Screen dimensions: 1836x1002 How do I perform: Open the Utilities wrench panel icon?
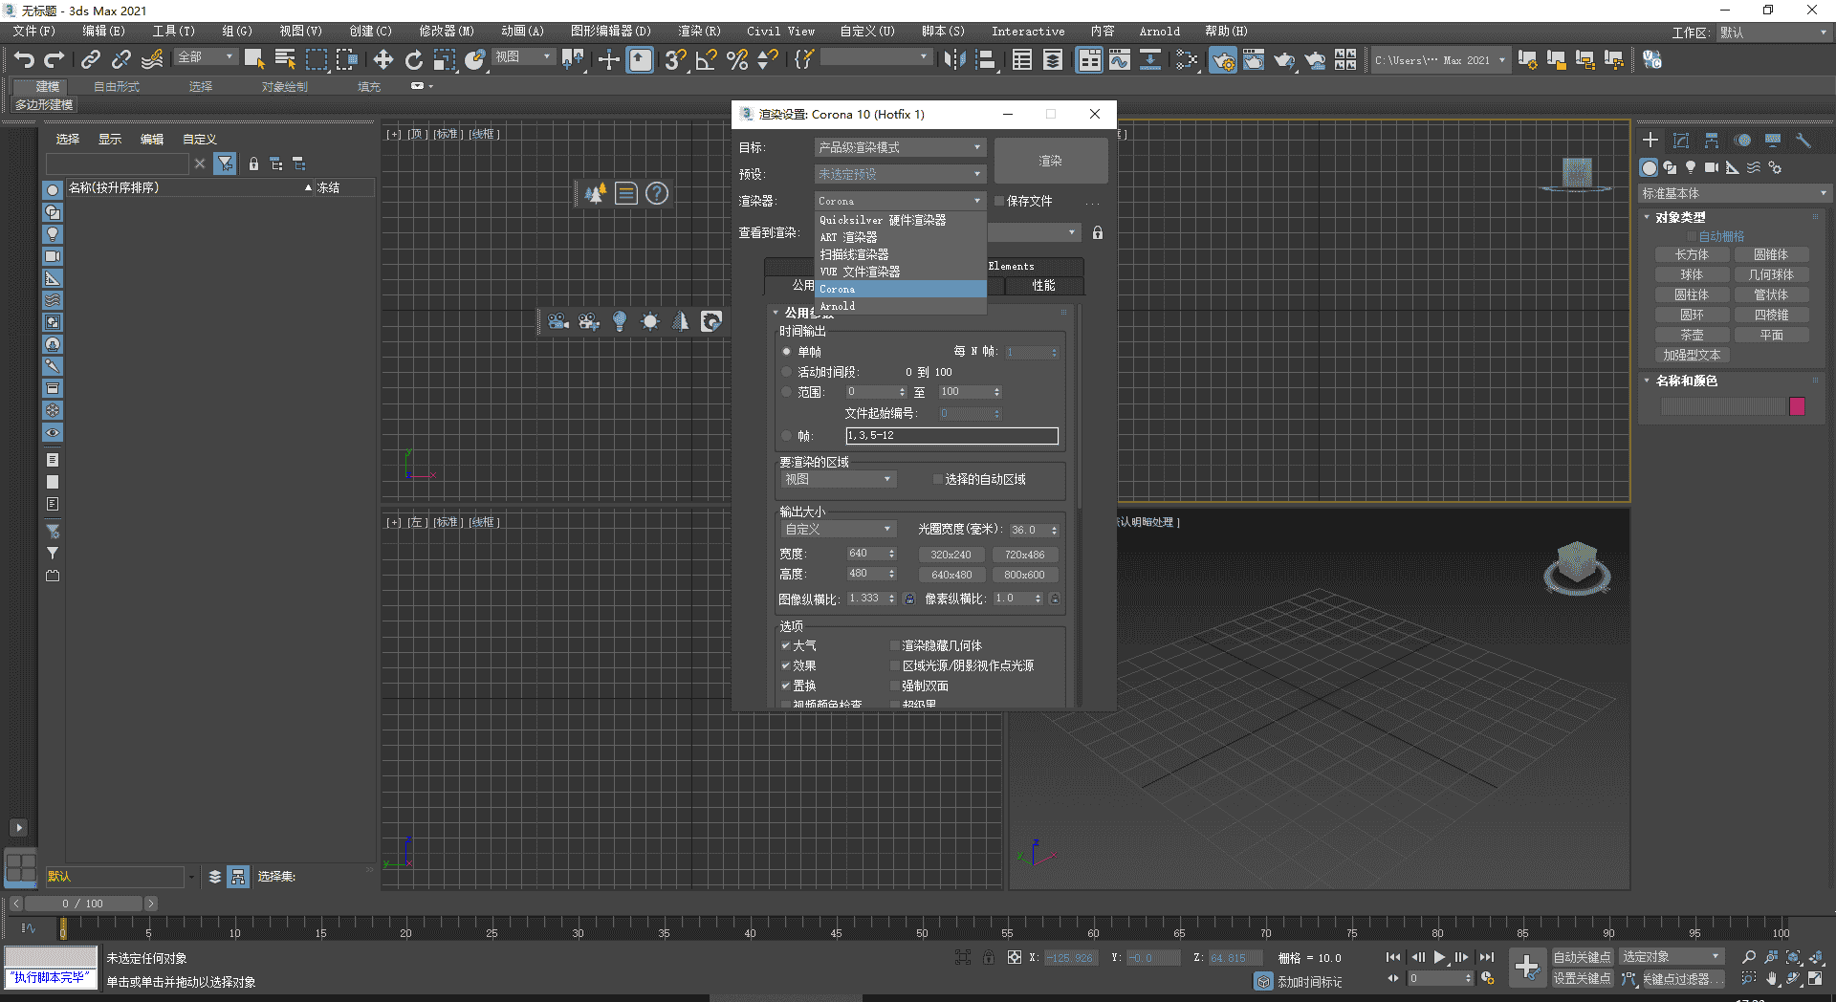point(1803,141)
